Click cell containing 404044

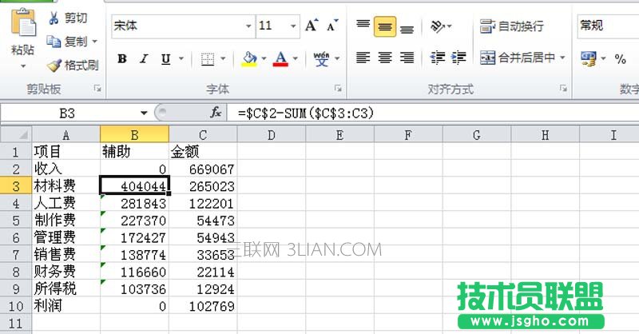(x=134, y=186)
